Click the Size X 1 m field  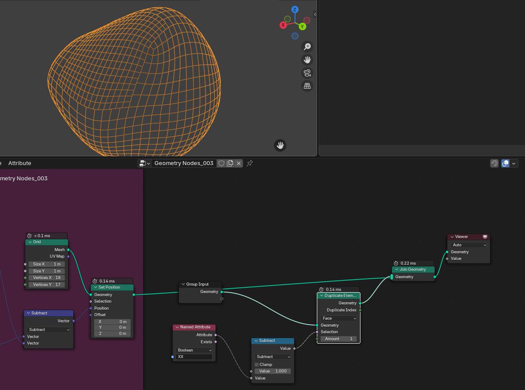[x=47, y=264]
